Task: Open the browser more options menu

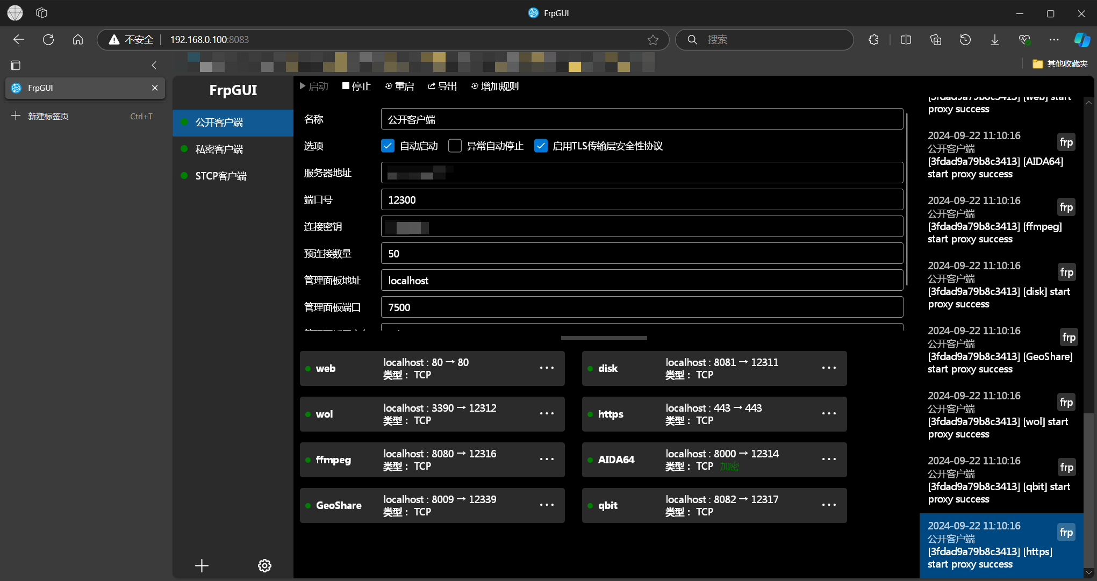Action: point(1054,39)
